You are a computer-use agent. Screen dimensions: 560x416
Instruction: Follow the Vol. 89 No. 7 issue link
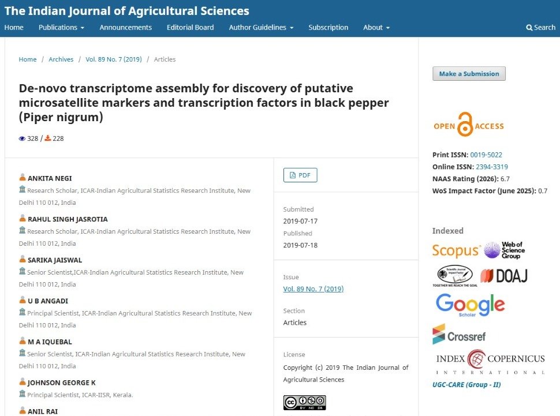(313, 288)
